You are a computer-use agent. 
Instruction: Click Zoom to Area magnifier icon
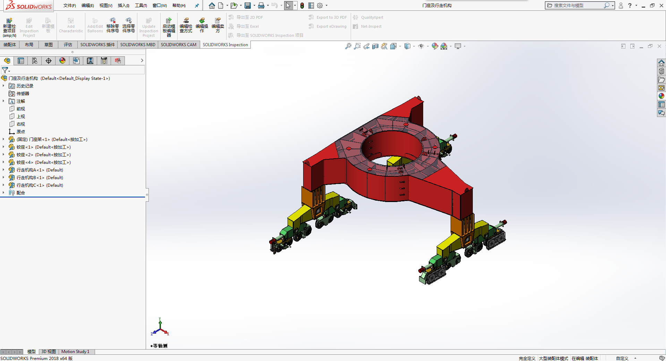coord(357,46)
